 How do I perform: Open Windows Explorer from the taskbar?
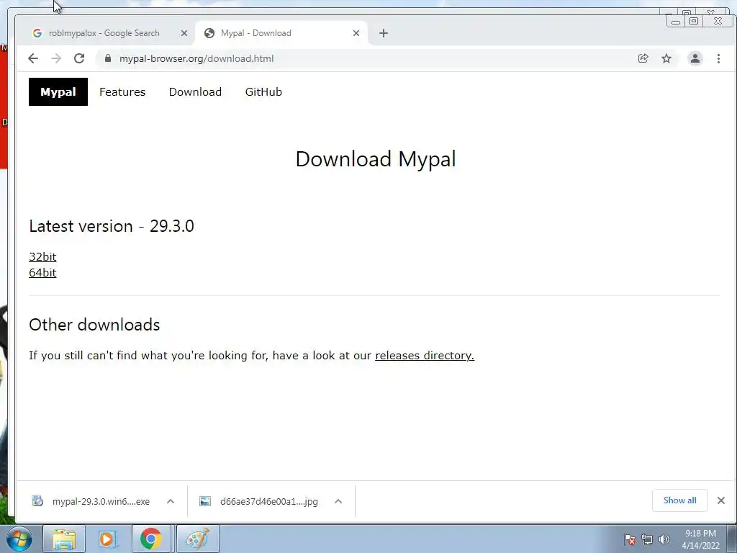click(64, 539)
